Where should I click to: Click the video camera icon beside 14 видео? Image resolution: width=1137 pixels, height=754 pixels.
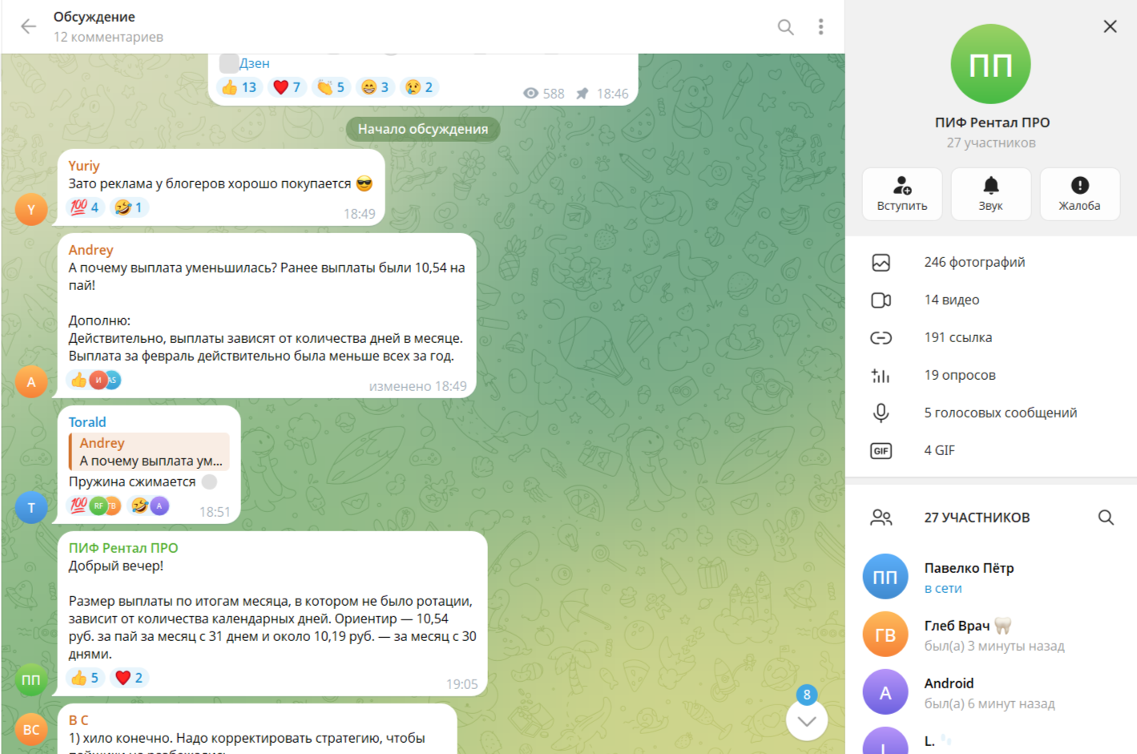coord(881,300)
